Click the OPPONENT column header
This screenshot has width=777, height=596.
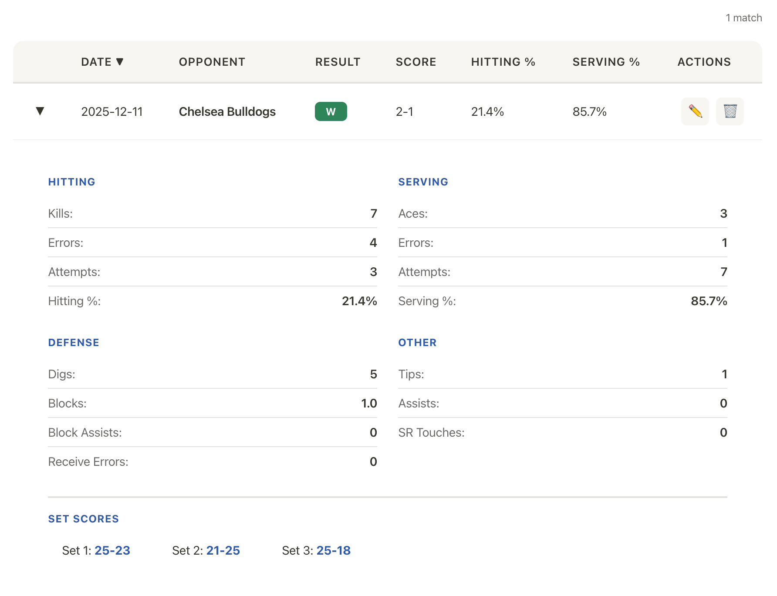click(x=212, y=62)
